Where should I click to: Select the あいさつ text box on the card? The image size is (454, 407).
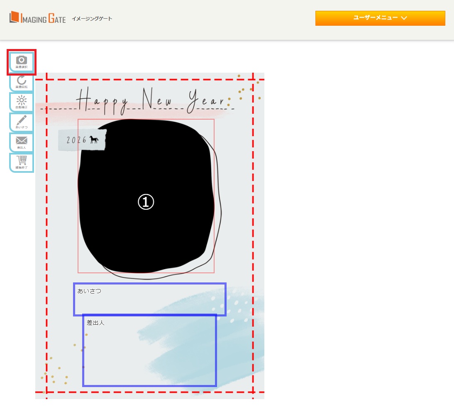tap(150, 299)
